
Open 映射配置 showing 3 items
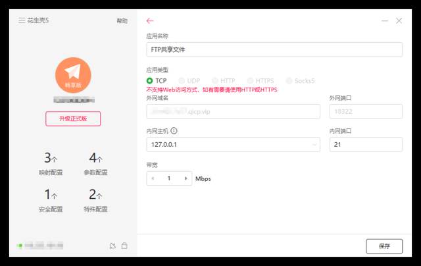[51, 164]
